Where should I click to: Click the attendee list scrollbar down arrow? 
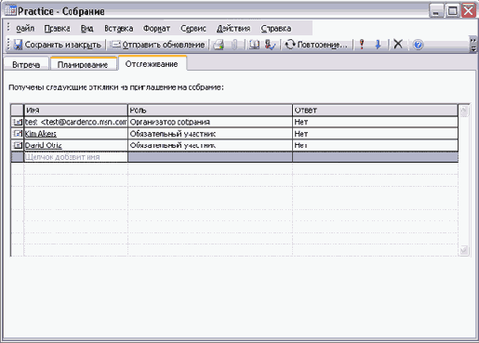point(464,250)
